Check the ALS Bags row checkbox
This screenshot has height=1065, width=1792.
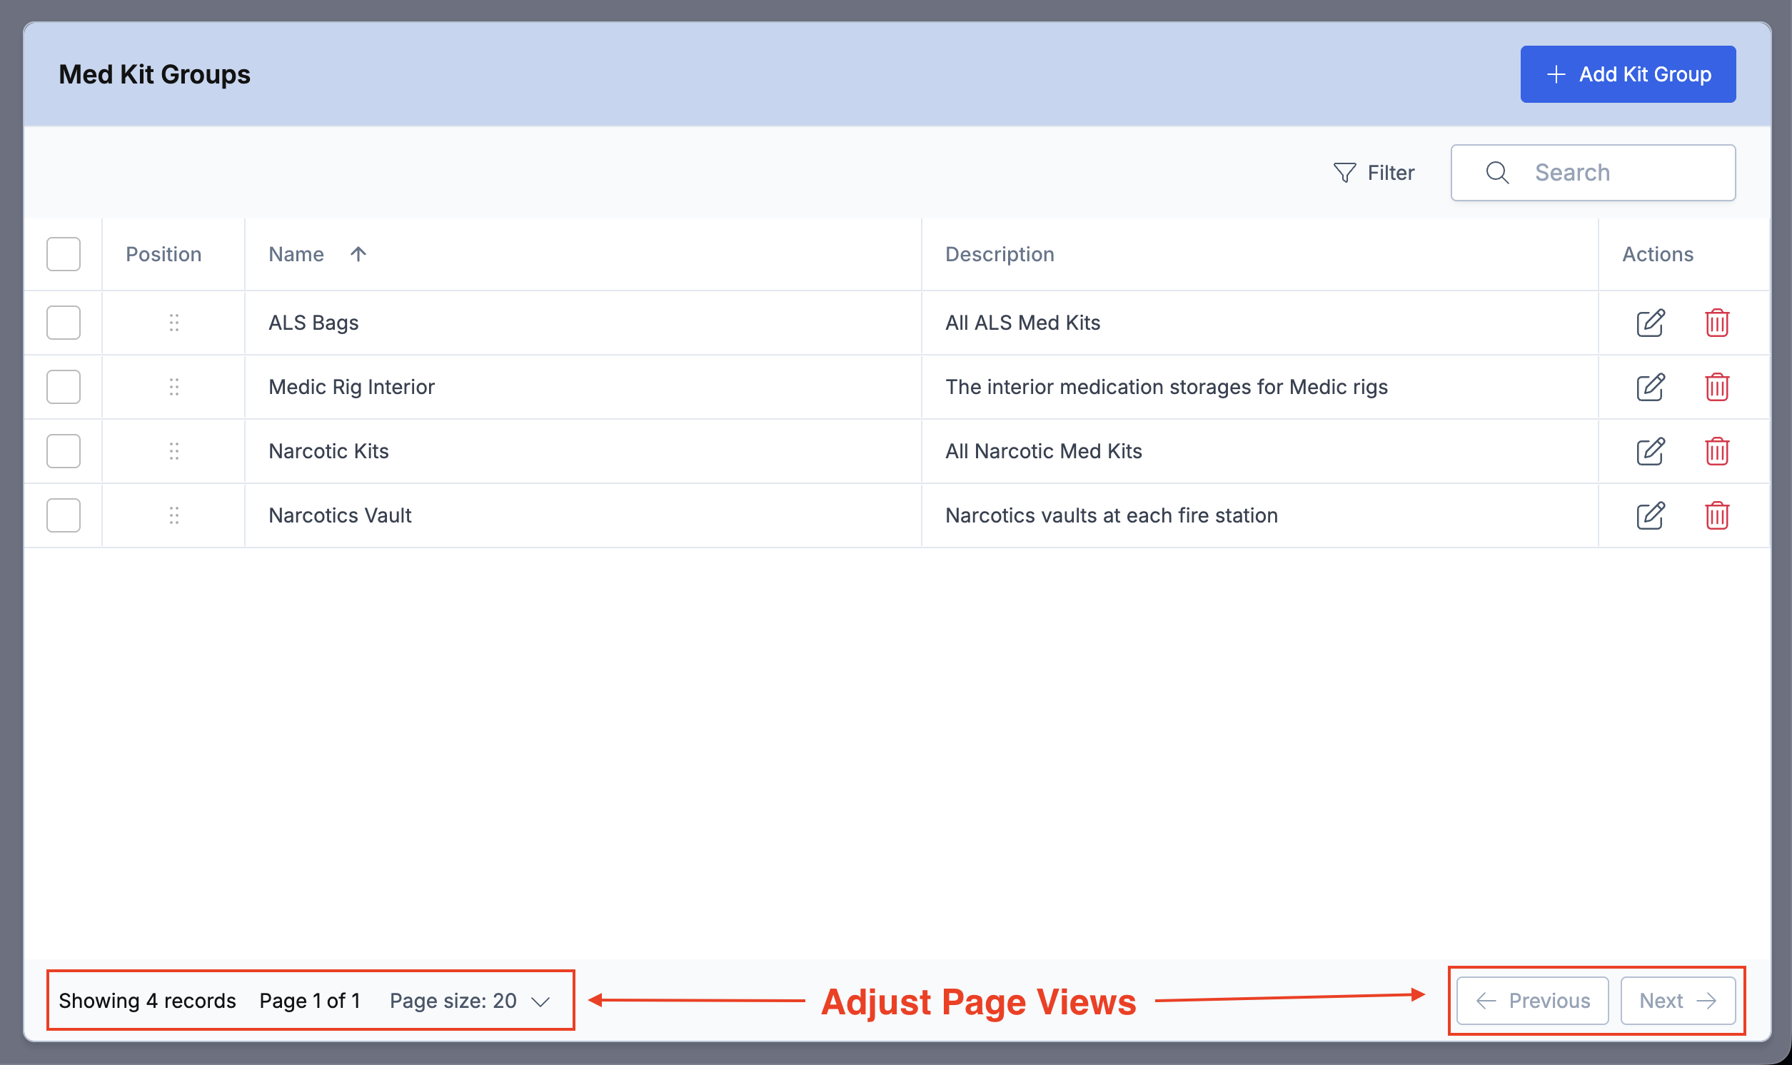tap(63, 323)
